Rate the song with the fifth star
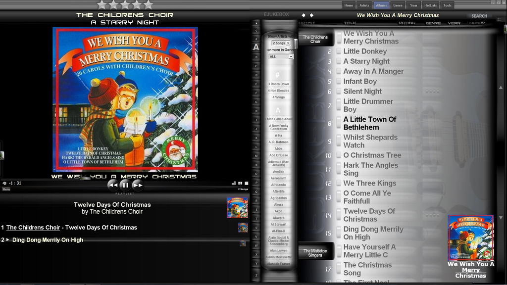 click(x=149, y=4)
